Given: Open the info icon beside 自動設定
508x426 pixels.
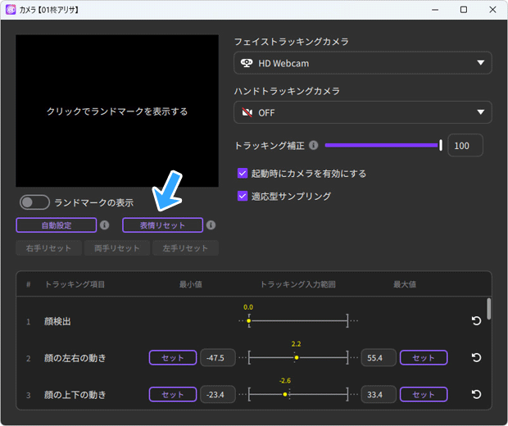Looking at the screenshot, I should pyautogui.click(x=104, y=224).
